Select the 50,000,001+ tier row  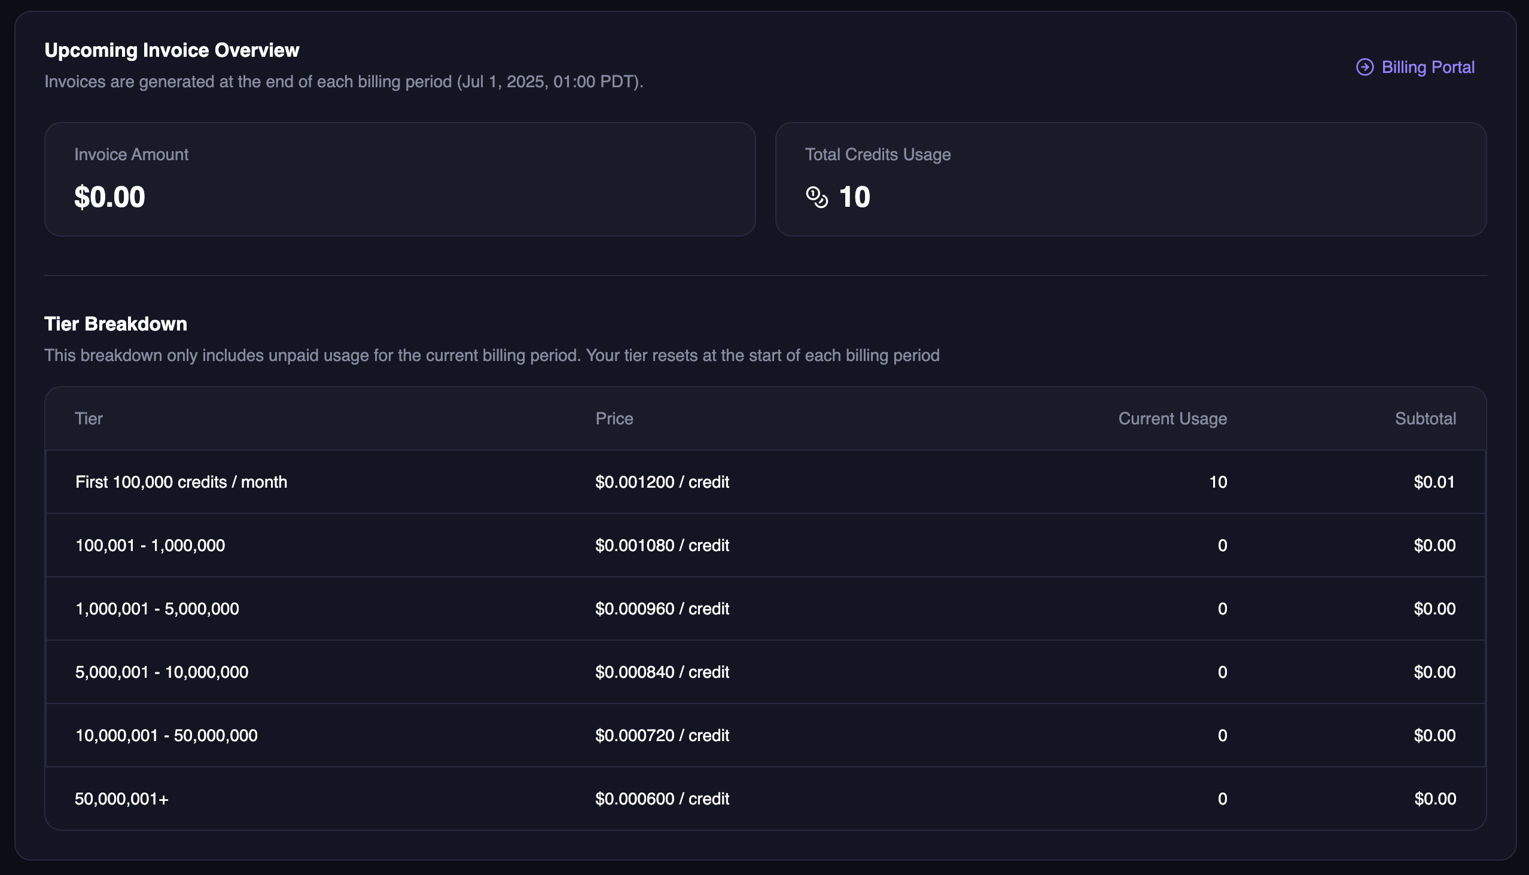click(121, 798)
